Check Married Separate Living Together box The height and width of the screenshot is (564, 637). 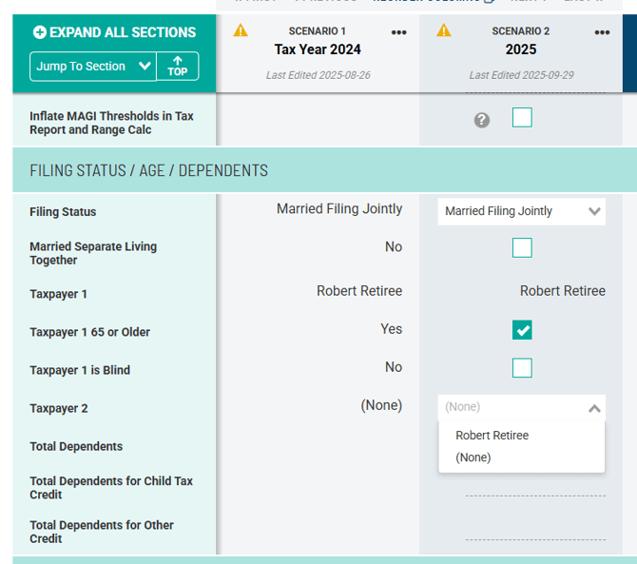[522, 248]
